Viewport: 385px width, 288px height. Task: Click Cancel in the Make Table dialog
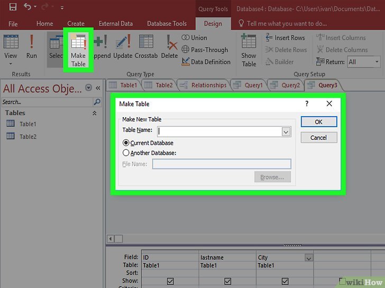319,137
